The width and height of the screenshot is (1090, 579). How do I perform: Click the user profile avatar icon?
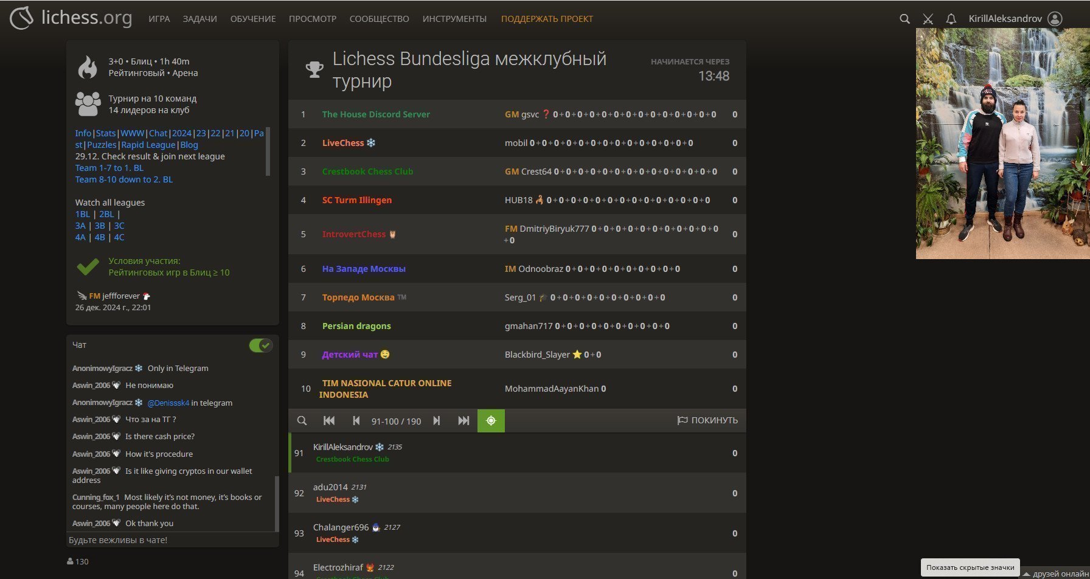(x=1055, y=19)
